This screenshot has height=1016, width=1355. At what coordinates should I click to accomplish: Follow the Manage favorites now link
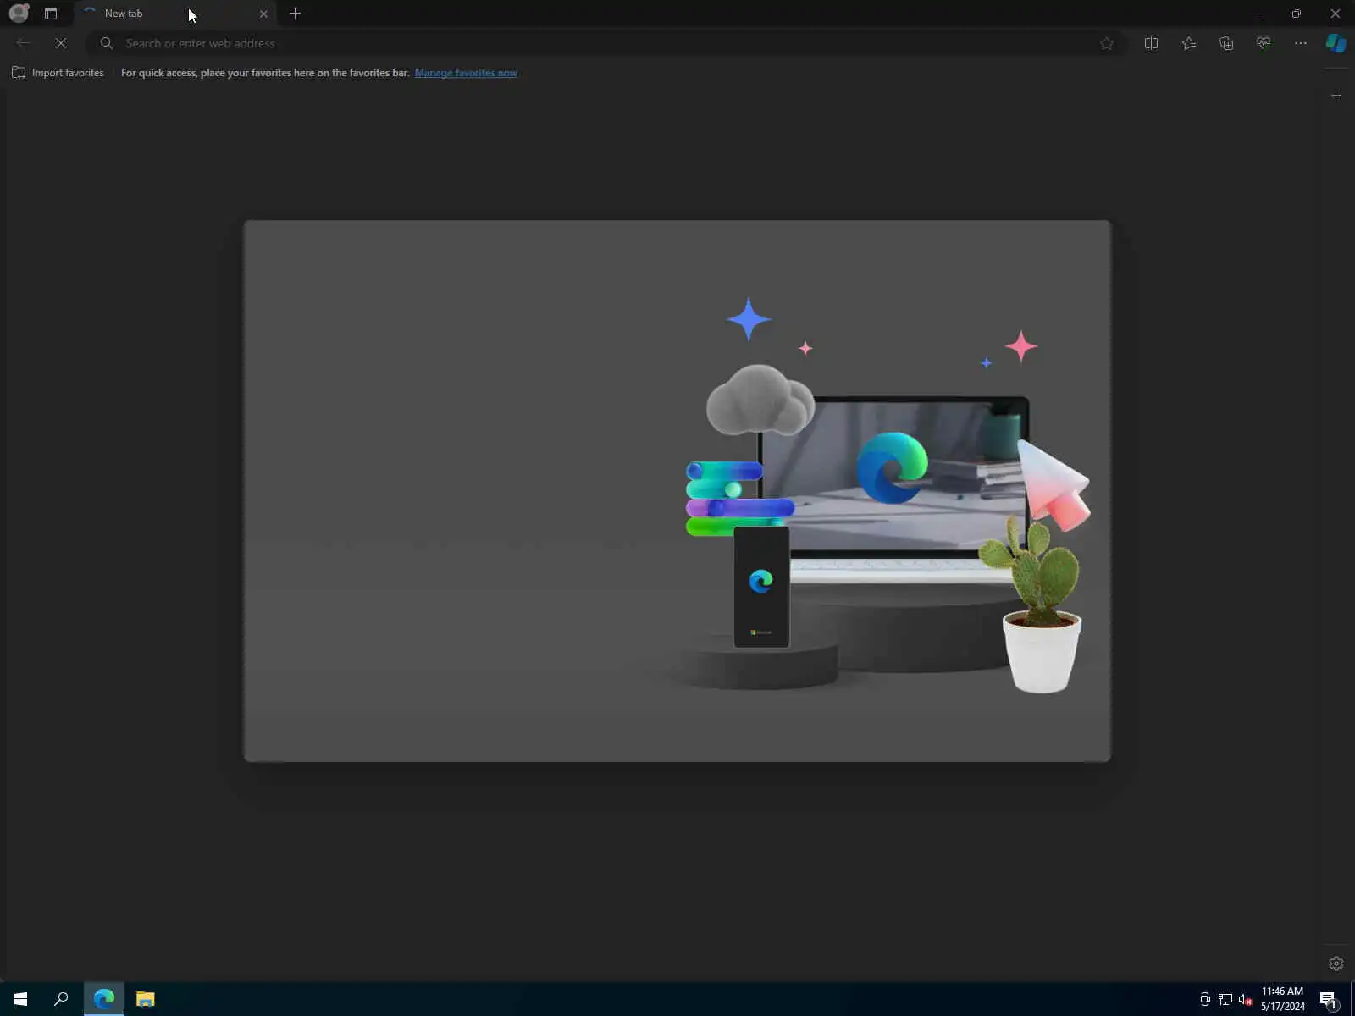[466, 73]
